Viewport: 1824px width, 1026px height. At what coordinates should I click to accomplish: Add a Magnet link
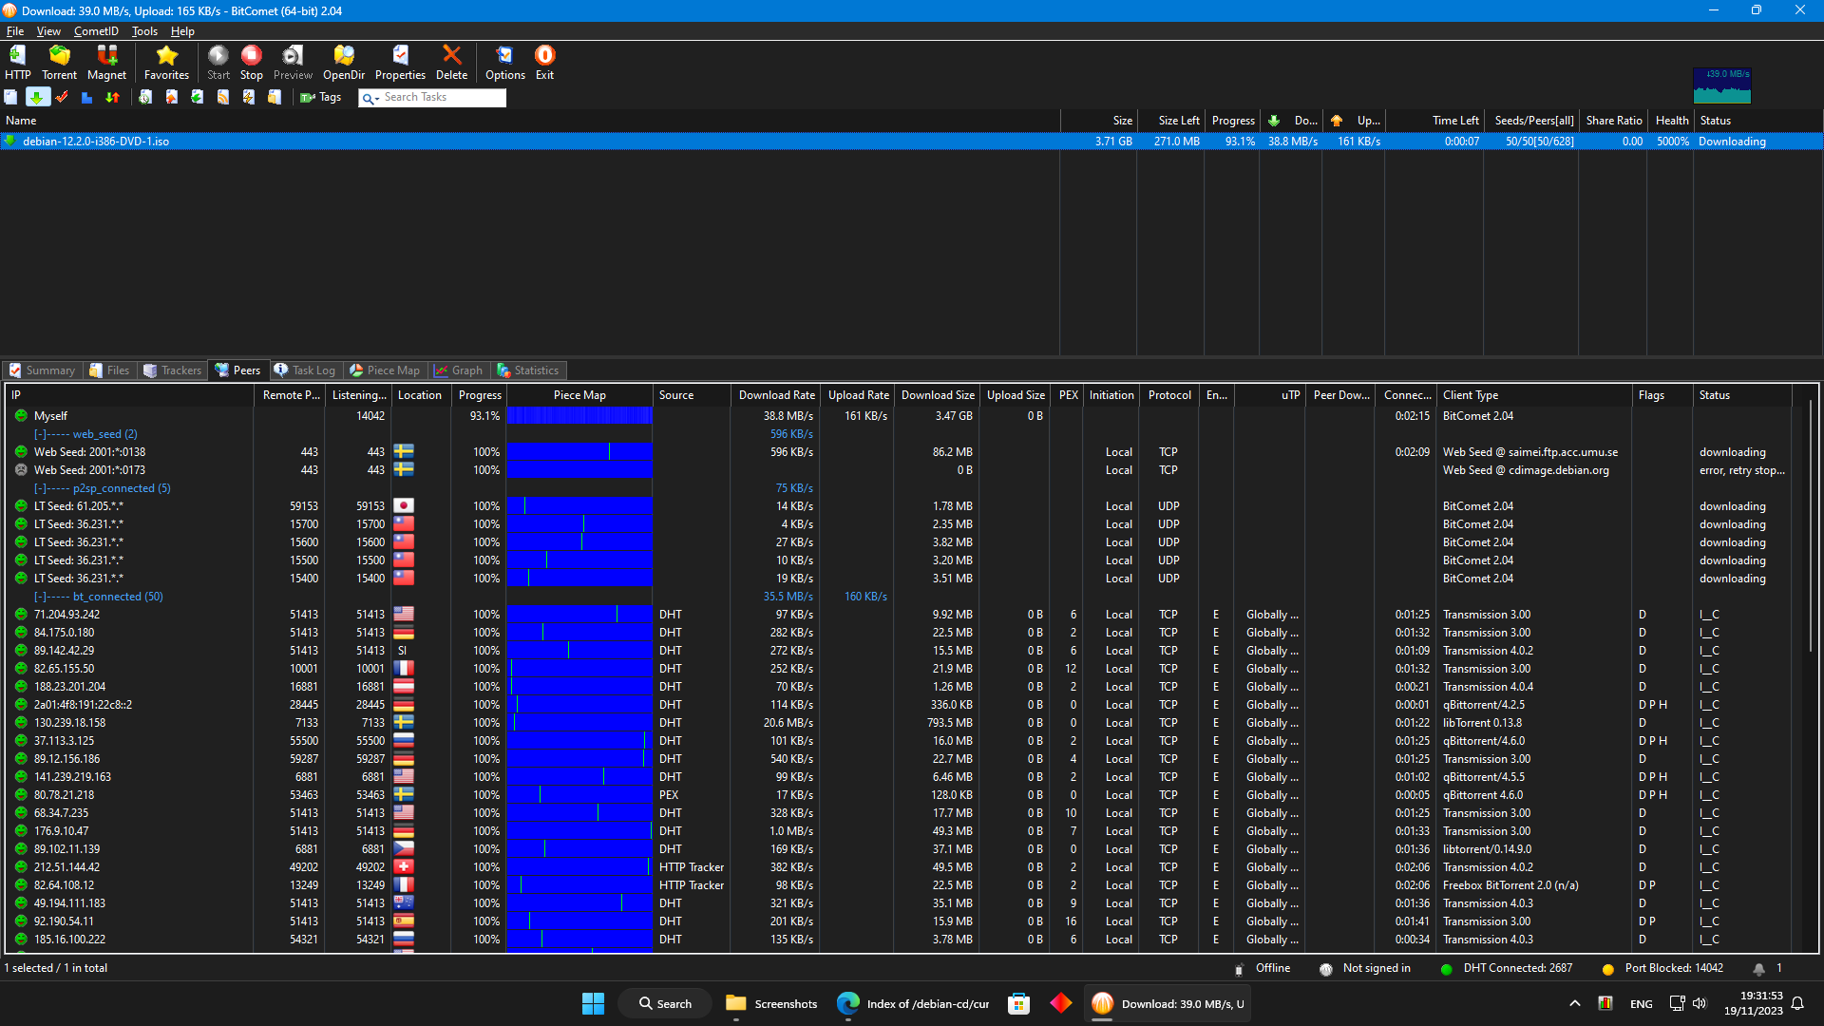tap(106, 63)
